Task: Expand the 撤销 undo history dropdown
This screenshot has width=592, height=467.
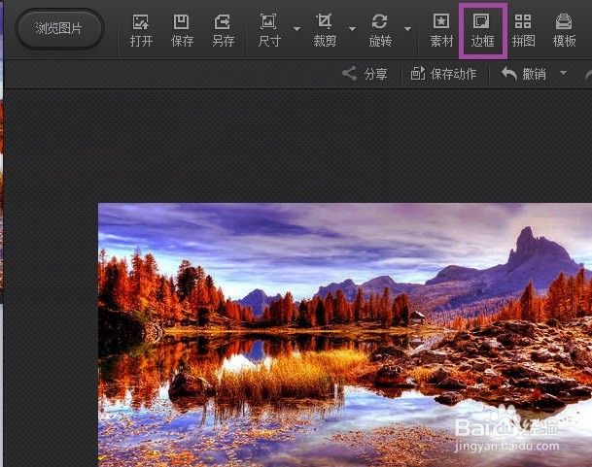Action: pyautogui.click(x=563, y=73)
